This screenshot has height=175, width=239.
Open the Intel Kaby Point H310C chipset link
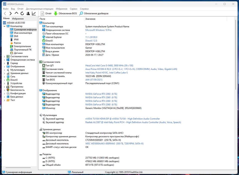[x=106, y=73]
